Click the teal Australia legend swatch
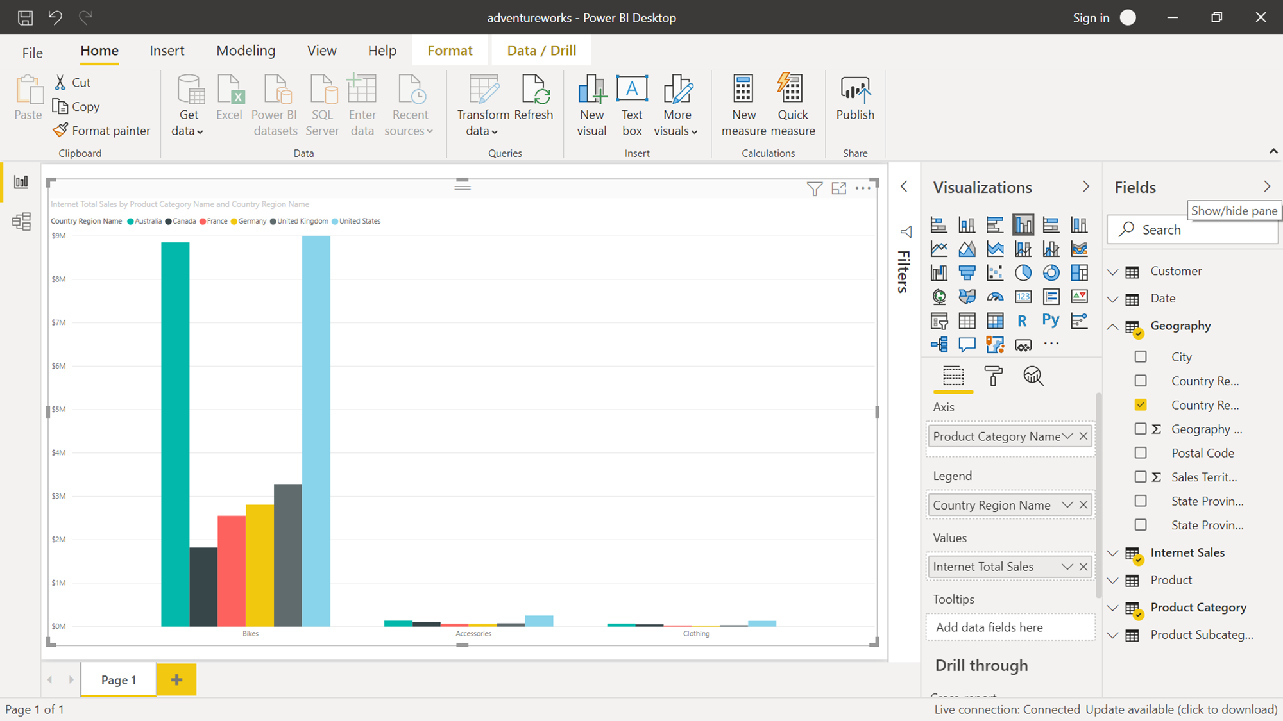This screenshot has height=721, width=1283. click(x=131, y=221)
